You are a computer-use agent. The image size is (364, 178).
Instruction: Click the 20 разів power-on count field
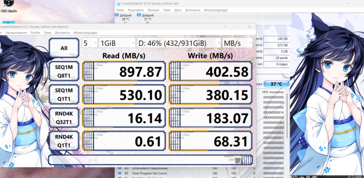276,58
